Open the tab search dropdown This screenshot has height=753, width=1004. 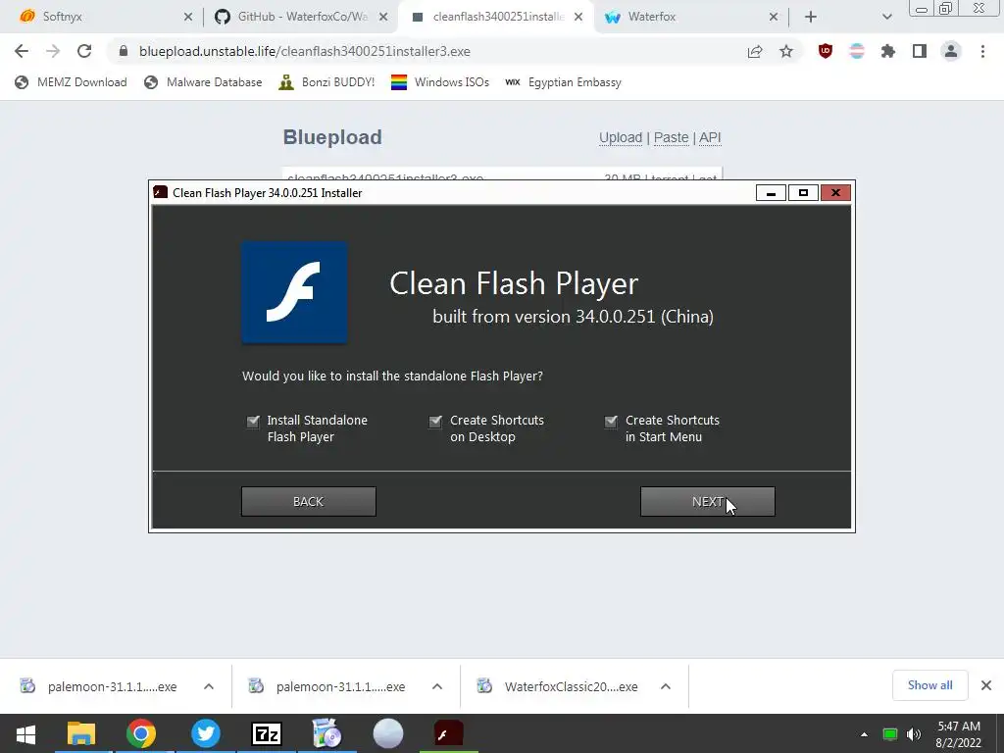click(886, 18)
